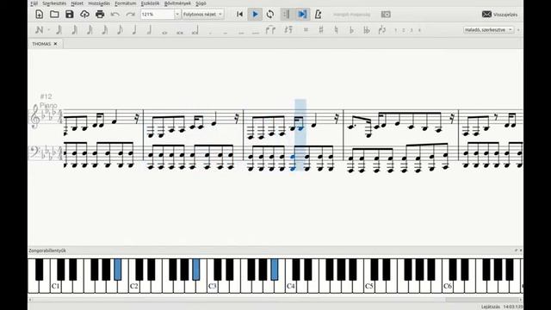The height and width of the screenshot is (310, 551).
Task: Open the Szerkesztés menu
Action: tap(54, 3)
